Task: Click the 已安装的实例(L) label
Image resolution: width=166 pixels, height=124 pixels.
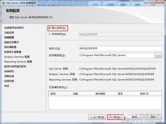Action: click(58, 87)
